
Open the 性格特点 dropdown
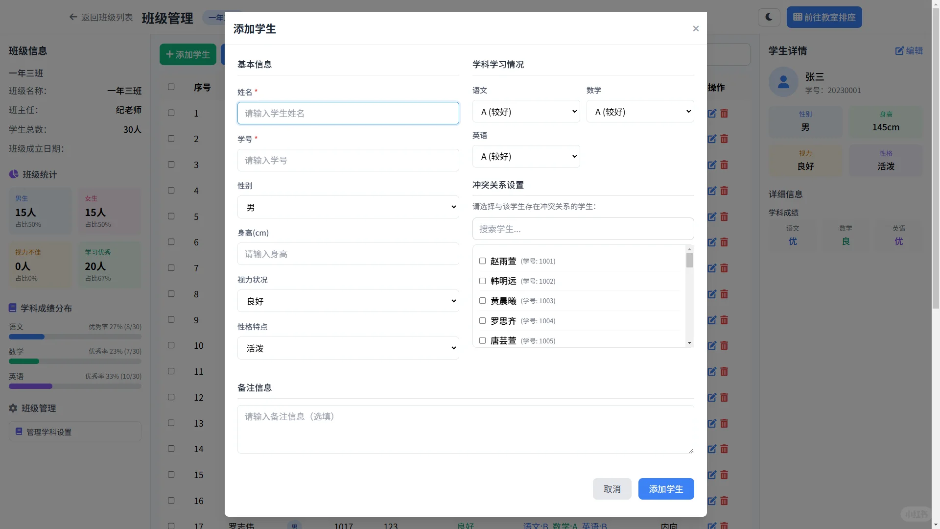[x=348, y=348]
